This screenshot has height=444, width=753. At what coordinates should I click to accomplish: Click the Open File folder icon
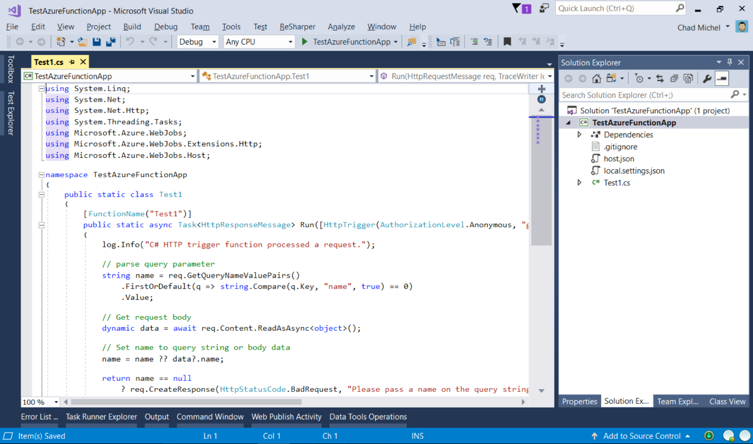[x=82, y=42]
